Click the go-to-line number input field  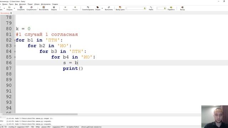point(161,9)
